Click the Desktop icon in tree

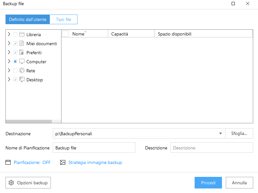click(x=22, y=80)
